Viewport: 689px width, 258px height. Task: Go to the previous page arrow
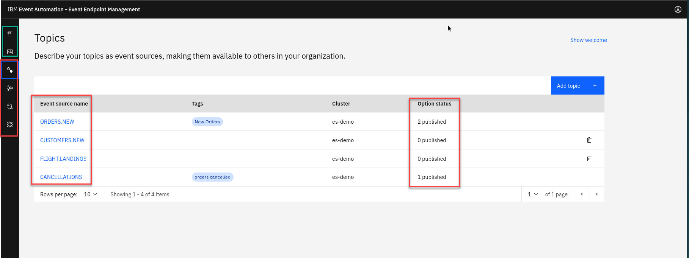pyautogui.click(x=581, y=194)
